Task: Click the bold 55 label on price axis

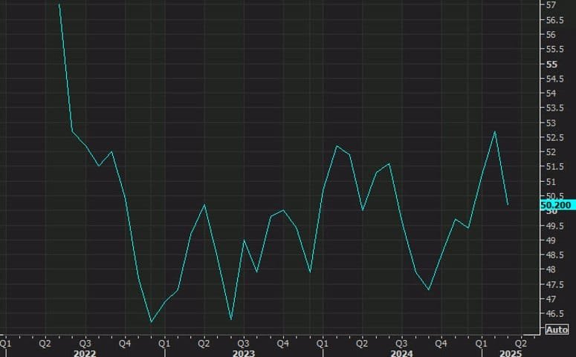Action: pos(551,64)
